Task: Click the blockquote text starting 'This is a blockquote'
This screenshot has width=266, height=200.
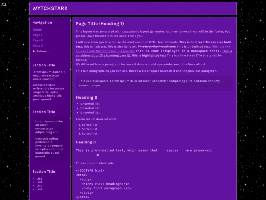Action: (x=149, y=83)
